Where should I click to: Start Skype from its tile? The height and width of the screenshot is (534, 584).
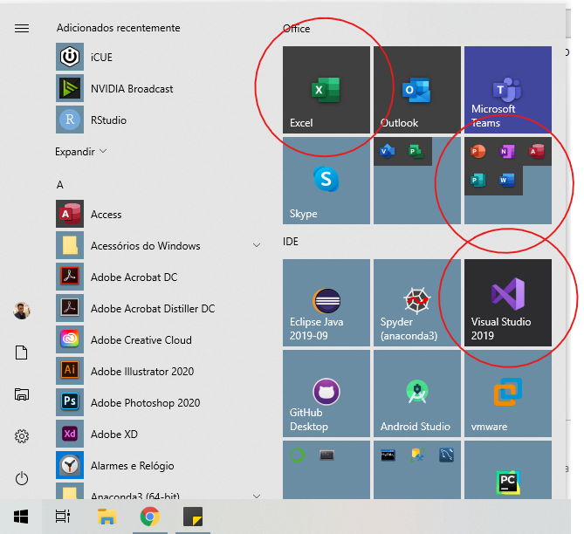tap(326, 181)
